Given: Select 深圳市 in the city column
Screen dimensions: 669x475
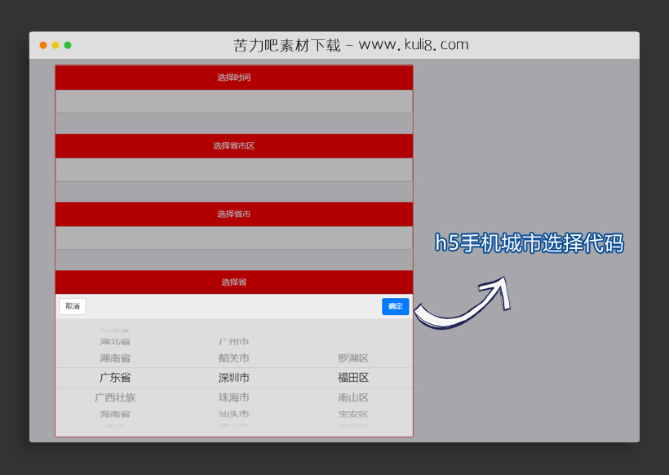Looking at the screenshot, I should coord(233,377).
